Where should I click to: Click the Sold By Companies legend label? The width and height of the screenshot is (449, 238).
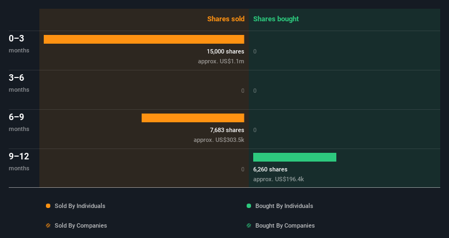click(x=81, y=225)
